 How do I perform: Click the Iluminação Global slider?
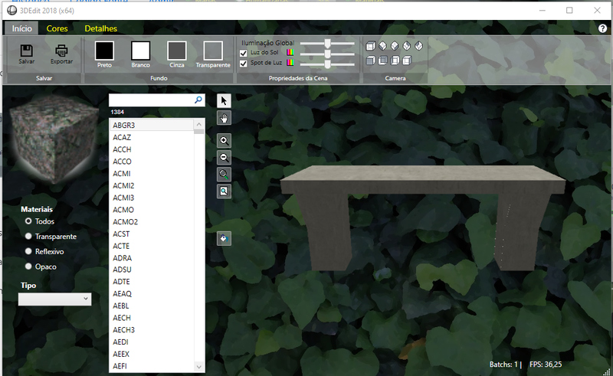tap(327, 44)
